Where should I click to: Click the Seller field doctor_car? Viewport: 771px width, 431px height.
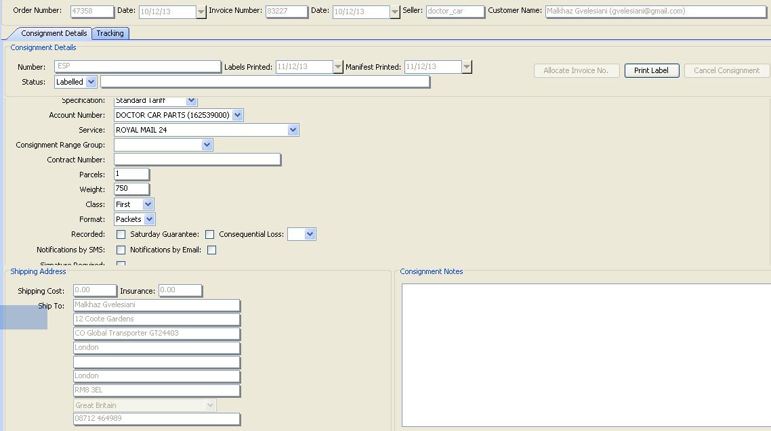[455, 12]
